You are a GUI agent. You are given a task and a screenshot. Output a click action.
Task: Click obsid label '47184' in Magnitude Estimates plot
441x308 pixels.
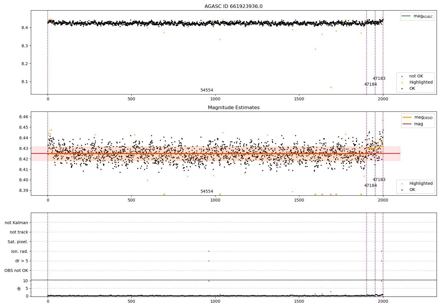coord(370,186)
